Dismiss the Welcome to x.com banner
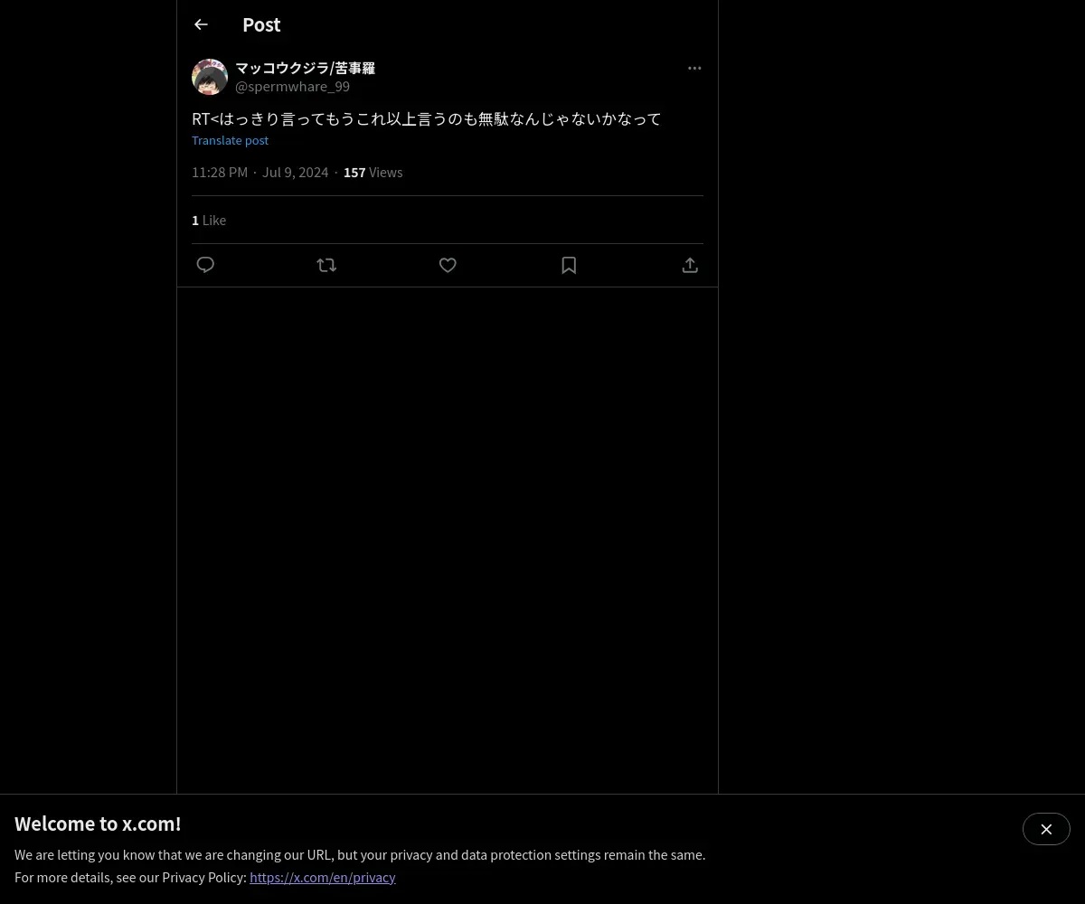Viewport: 1085px width, 904px height. coord(1046,829)
